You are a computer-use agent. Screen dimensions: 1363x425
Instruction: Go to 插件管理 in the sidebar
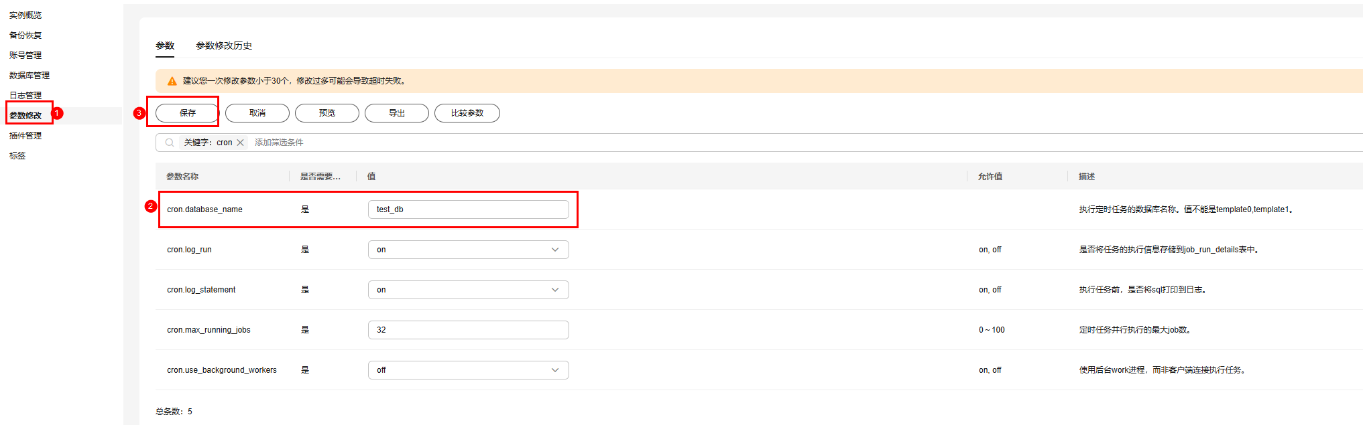pos(25,136)
